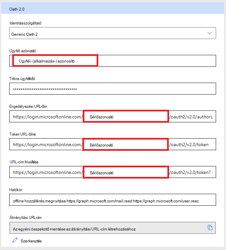This screenshot has height=250, width=226.
Task: Click the Token URL-címe input field
Action: tap(113, 144)
